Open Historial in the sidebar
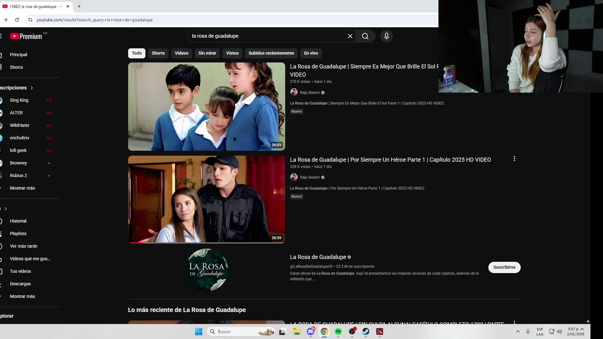The height and width of the screenshot is (339, 603). tap(18, 221)
